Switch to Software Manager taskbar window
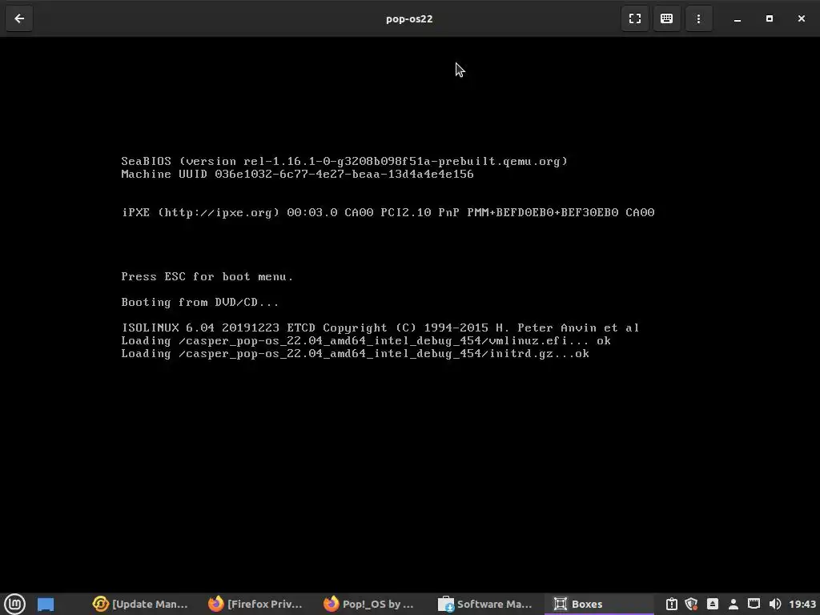Viewport: 820px width, 615px height. click(485, 604)
